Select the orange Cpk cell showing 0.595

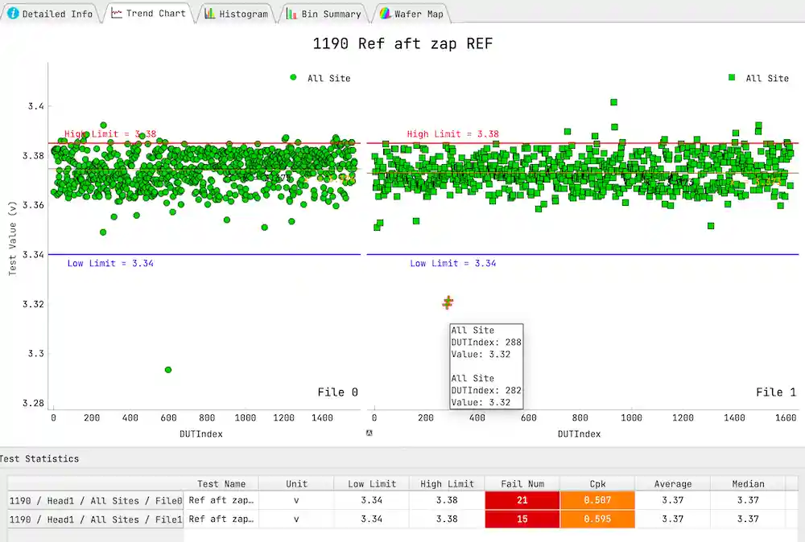(x=597, y=519)
